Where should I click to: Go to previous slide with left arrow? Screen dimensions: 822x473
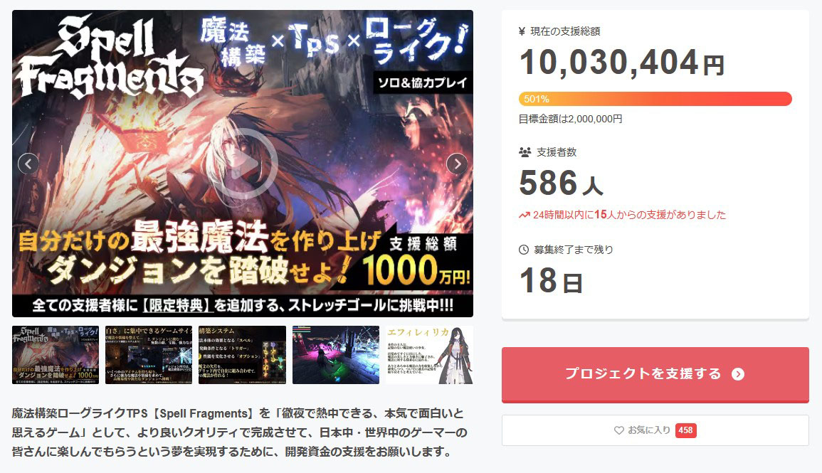coord(28,164)
